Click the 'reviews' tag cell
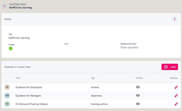Image resolution: width=182 pixels, height=111 pixels. (95, 87)
